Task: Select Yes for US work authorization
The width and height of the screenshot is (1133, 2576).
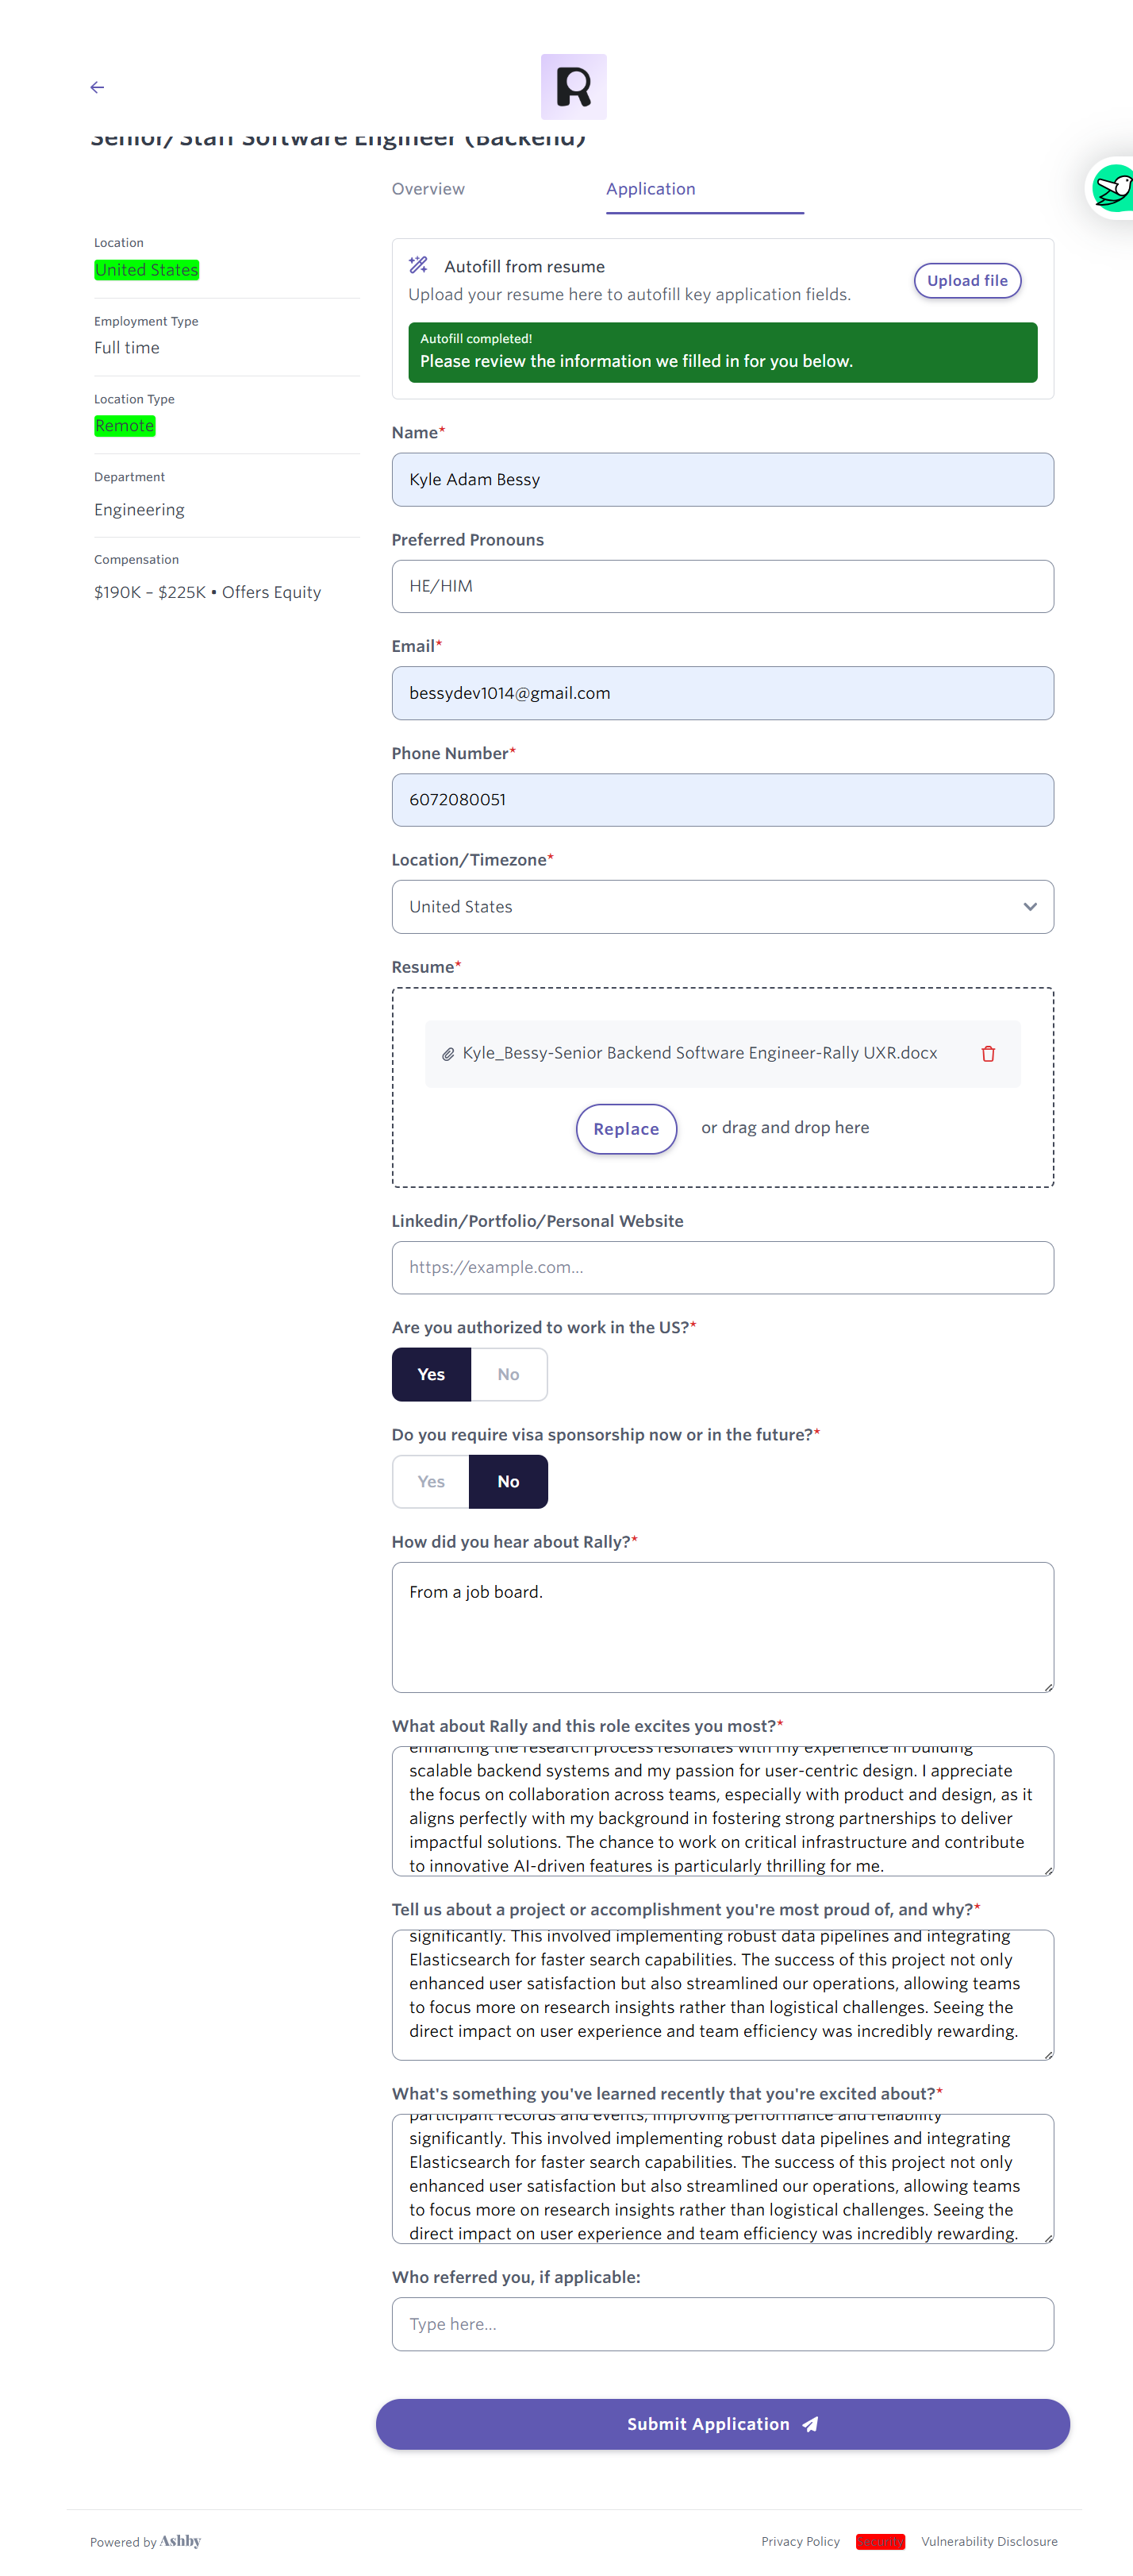Action: pos(431,1374)
